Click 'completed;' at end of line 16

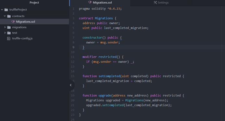143,81
